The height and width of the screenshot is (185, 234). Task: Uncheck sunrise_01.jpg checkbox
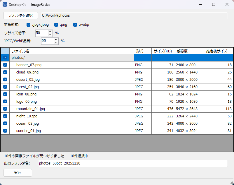coord(5,131)
